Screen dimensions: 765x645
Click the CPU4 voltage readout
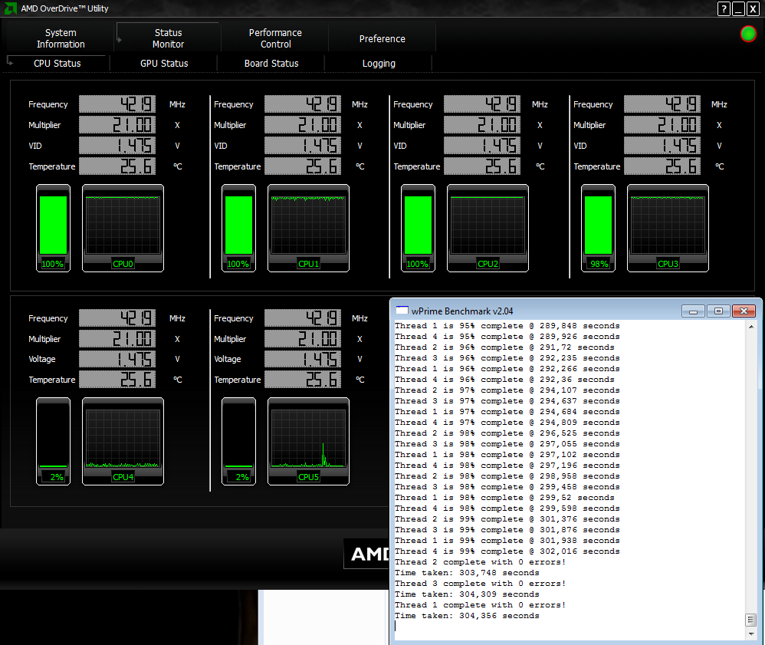[x=117, y=359]
